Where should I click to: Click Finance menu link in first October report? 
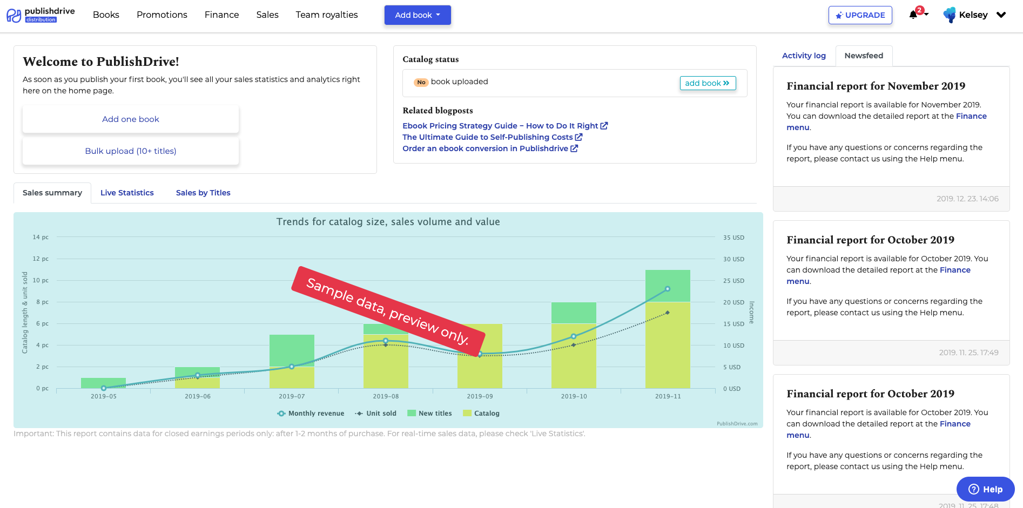[955, 270]
